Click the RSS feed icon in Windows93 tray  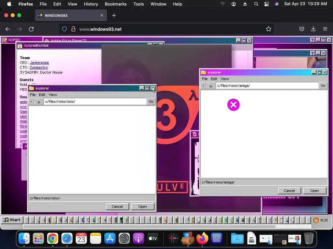coord(316,220)
